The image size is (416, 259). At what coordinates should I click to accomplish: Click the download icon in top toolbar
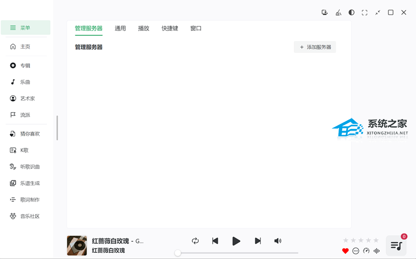click(x=324, y=12)
